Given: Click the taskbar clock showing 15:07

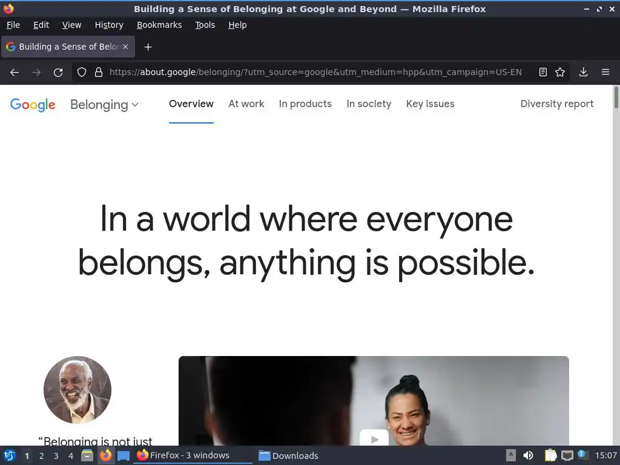Looking at the screenshot, I should pyautogui.click(x=605, y=455).
